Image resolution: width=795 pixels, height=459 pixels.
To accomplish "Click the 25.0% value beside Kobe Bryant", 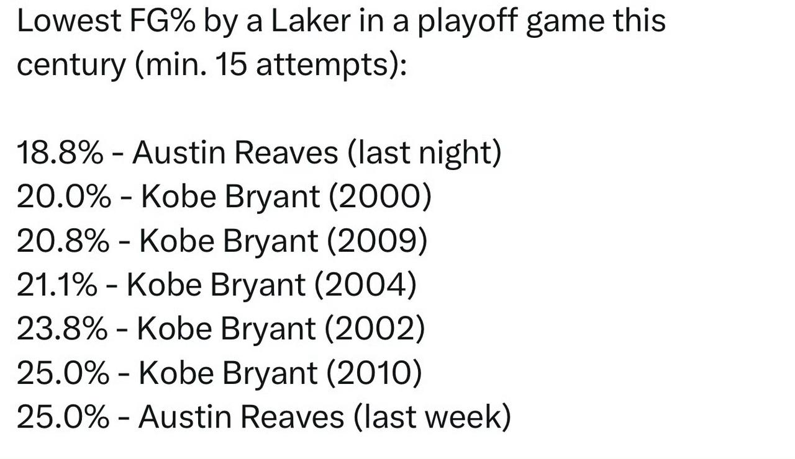I will (63, 373).
